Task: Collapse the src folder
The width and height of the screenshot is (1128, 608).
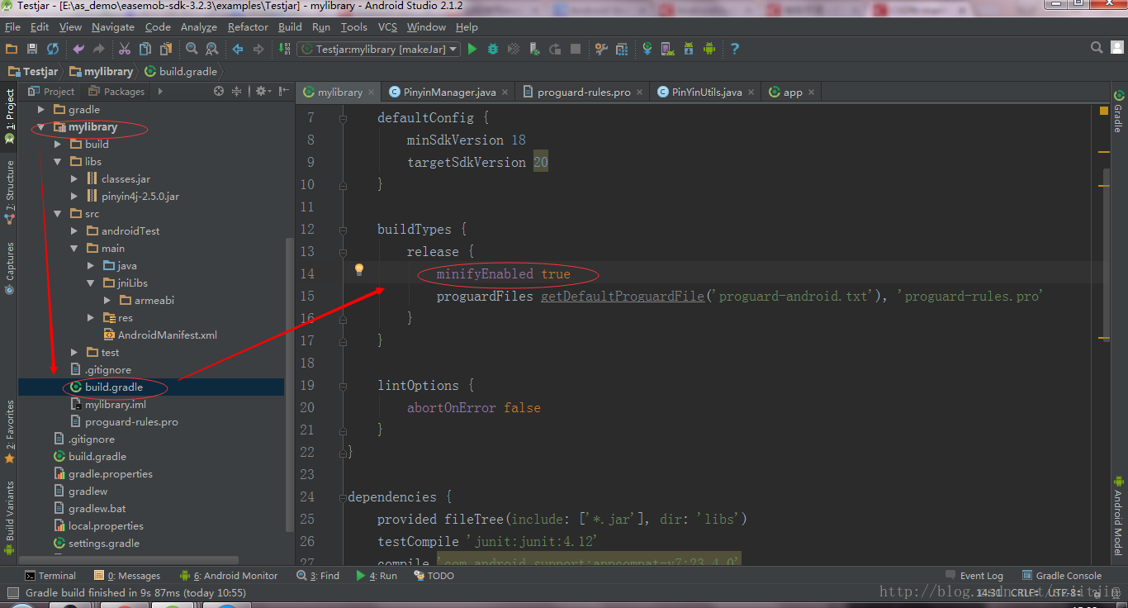Action: pyautogui.click(x=58, y=214)
